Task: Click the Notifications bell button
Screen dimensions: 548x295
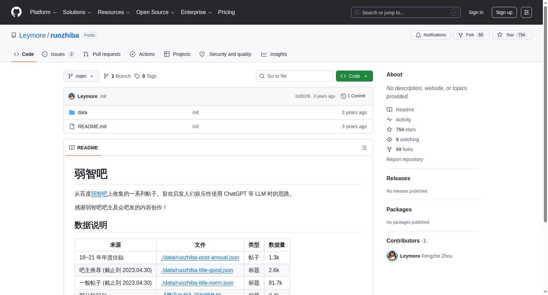Action: (431, 35)
